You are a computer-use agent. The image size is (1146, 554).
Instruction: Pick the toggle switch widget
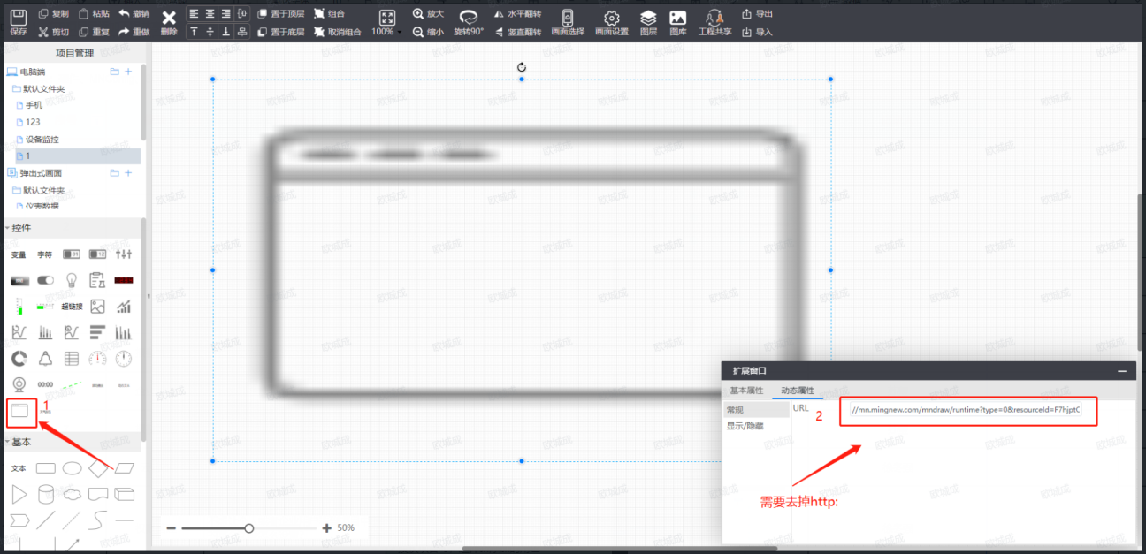[x=45, y=280]
